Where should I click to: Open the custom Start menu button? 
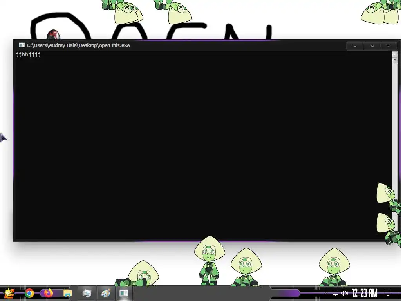click(9, 293)
